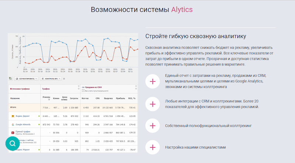Open the Яндекс Директ source link
295x163 pixels.
[22, 116]
